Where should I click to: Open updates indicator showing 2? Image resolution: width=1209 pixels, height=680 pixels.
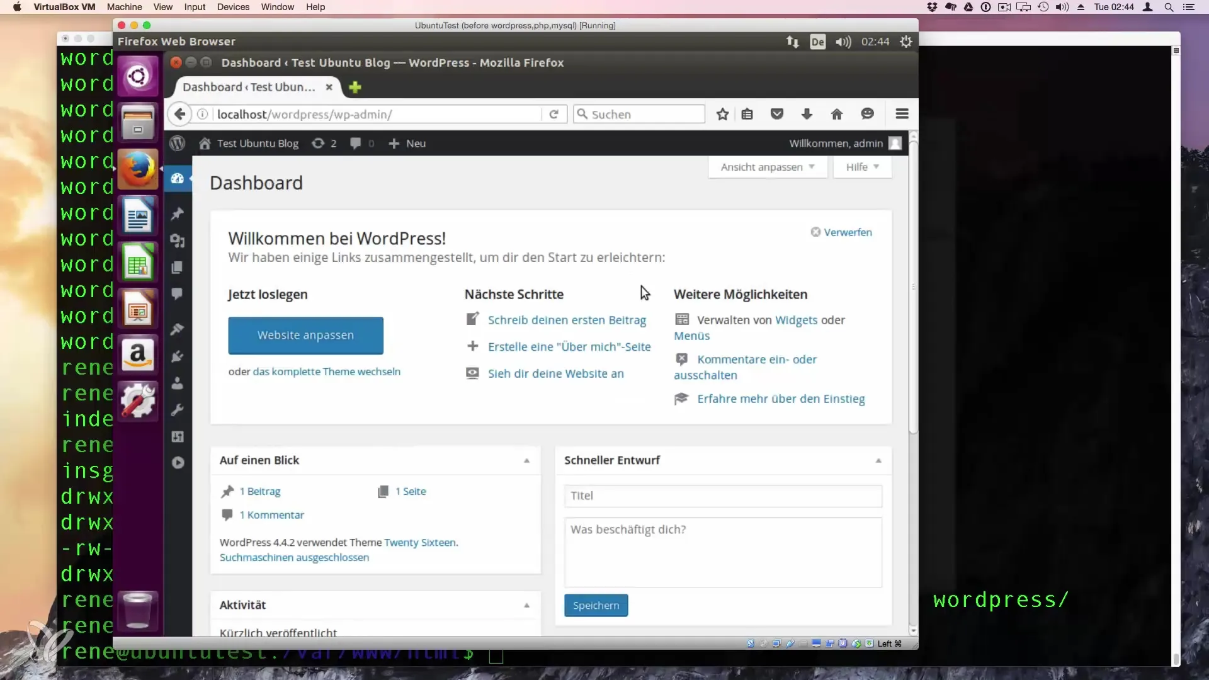tap(324, 144)
